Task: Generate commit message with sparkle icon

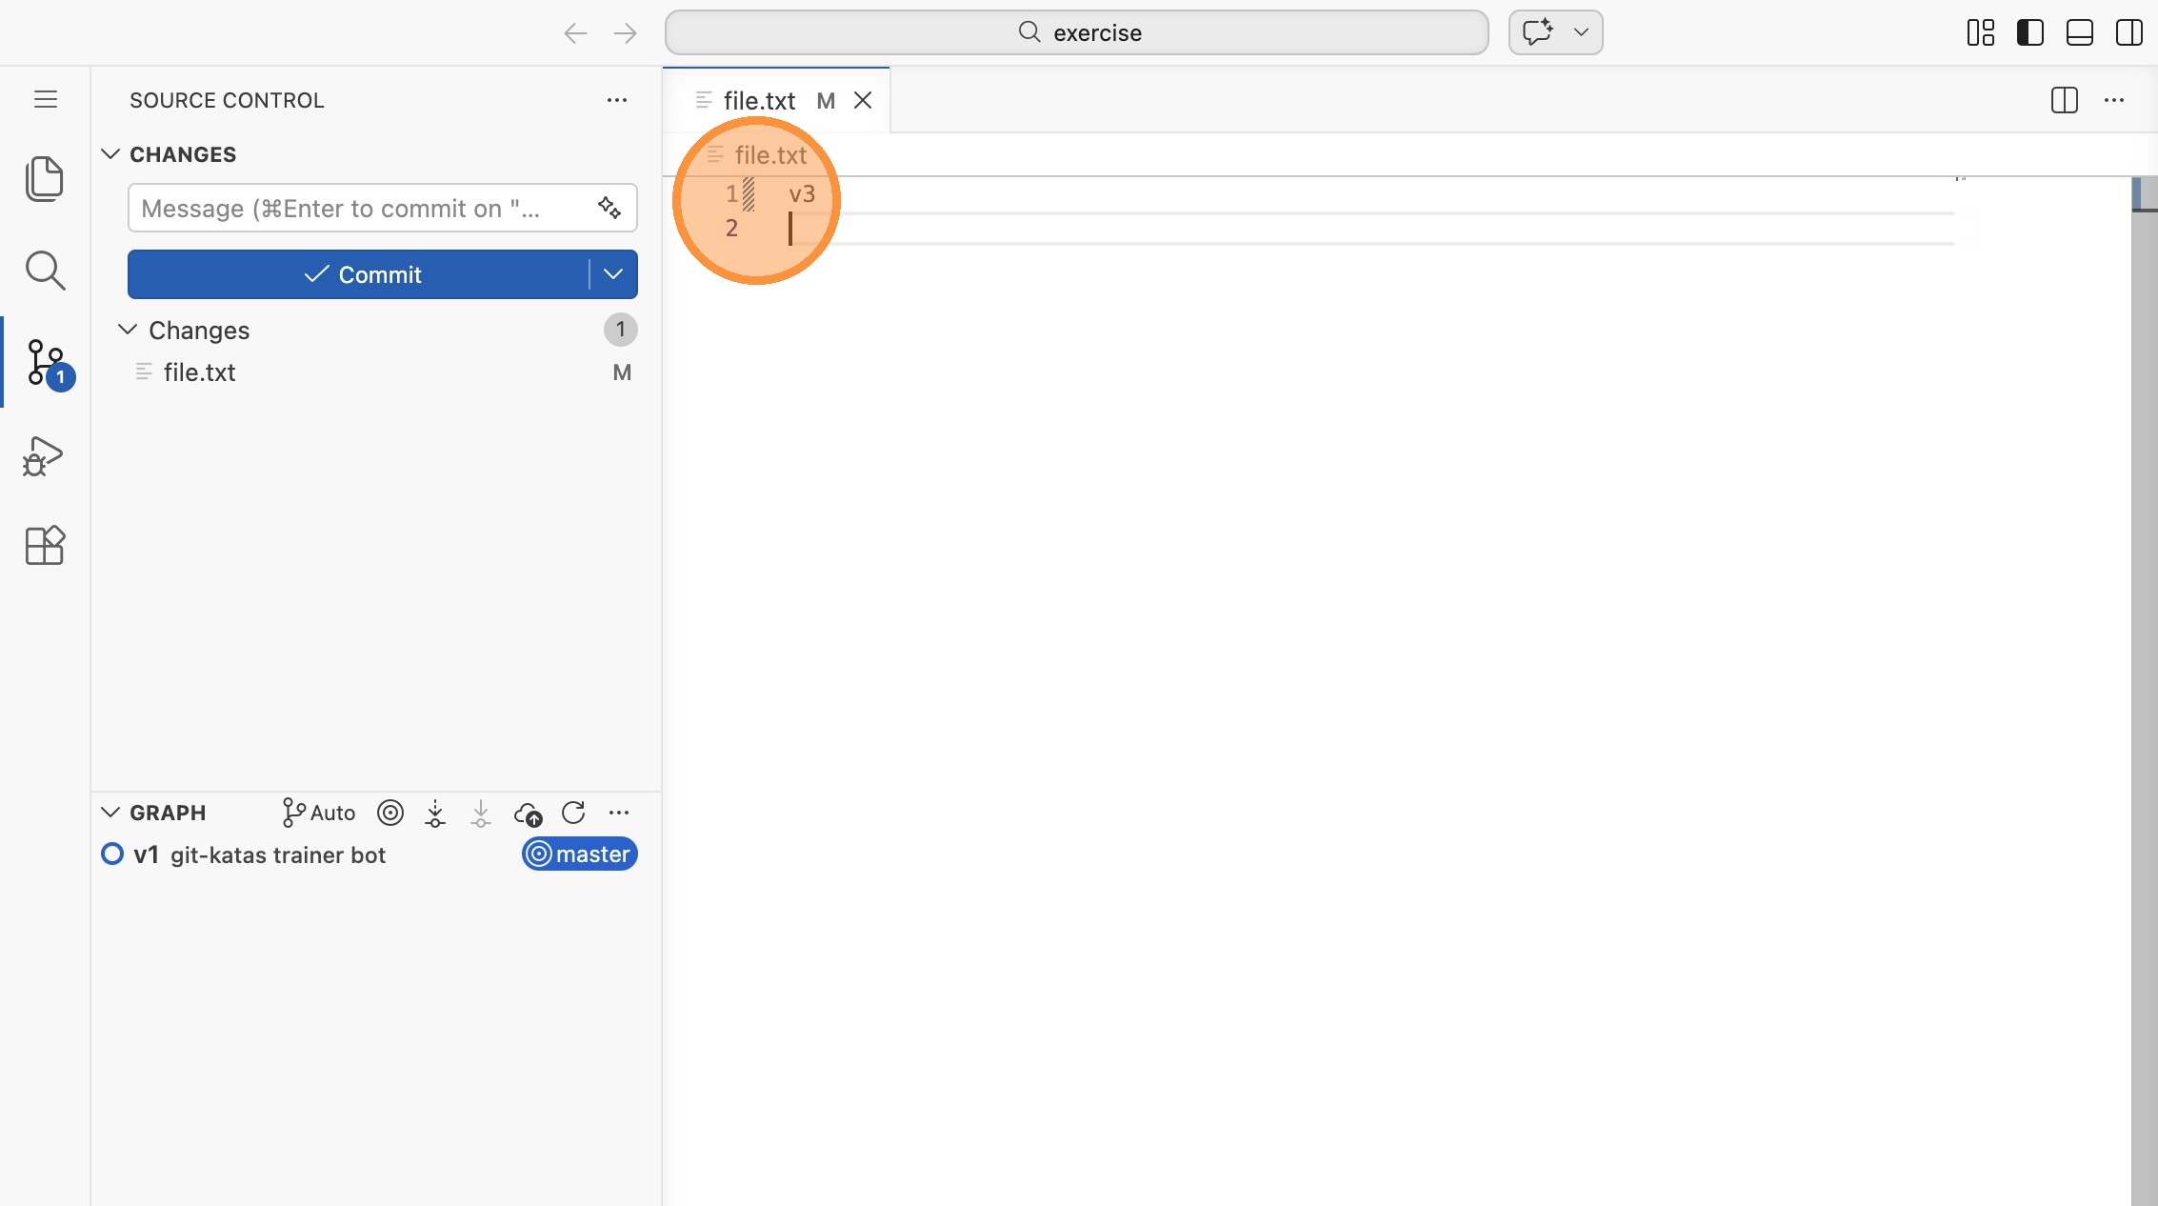Action: click(x=609, y=208)
